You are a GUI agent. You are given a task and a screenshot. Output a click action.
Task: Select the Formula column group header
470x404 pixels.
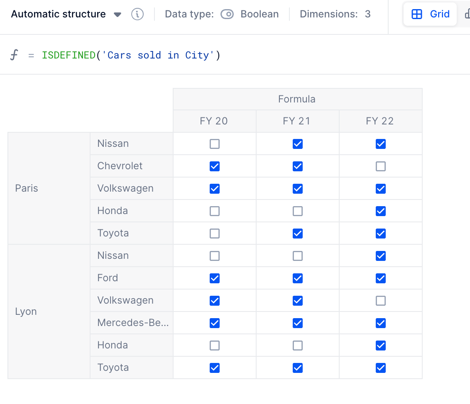[297, 99]
